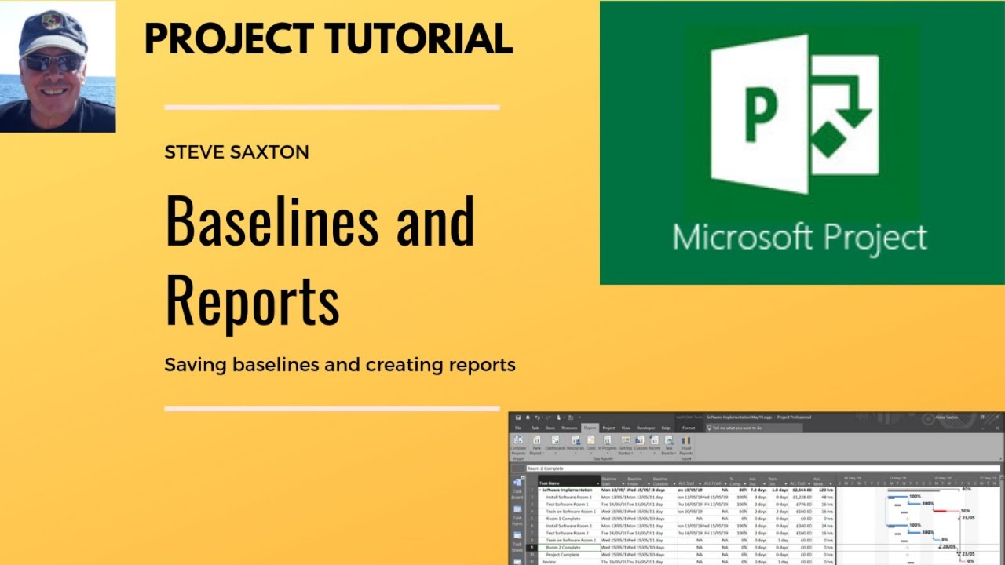Open the Baseline Finish column dropdown

(649, 484)
